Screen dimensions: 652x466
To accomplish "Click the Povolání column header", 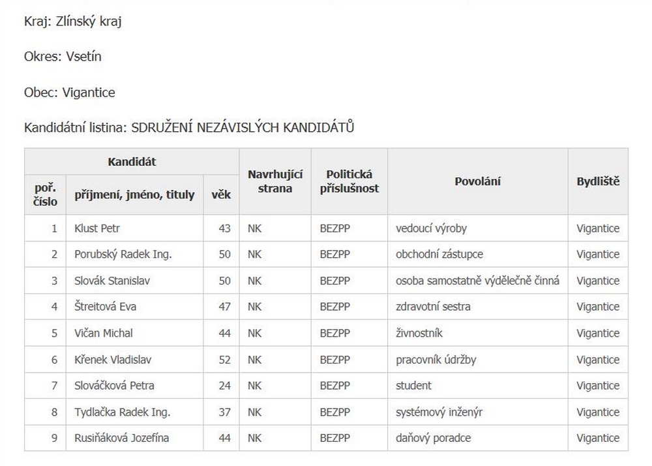I will point(477,181).
